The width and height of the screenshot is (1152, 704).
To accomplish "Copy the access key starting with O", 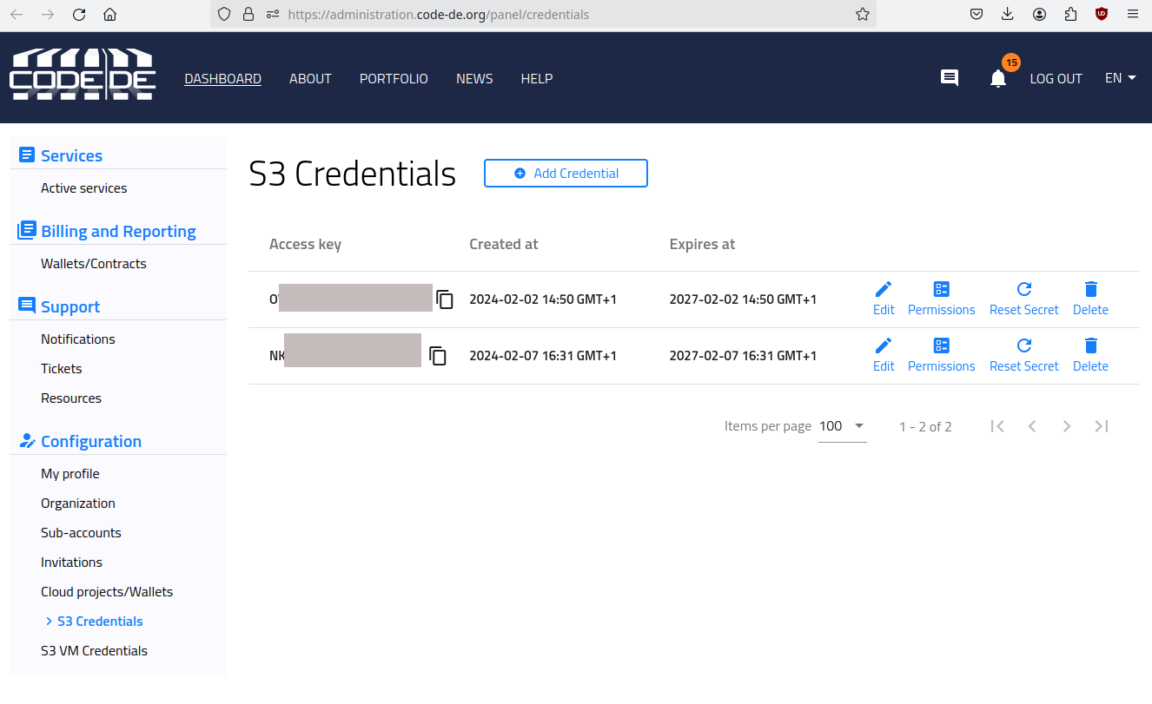I will 445,299.
